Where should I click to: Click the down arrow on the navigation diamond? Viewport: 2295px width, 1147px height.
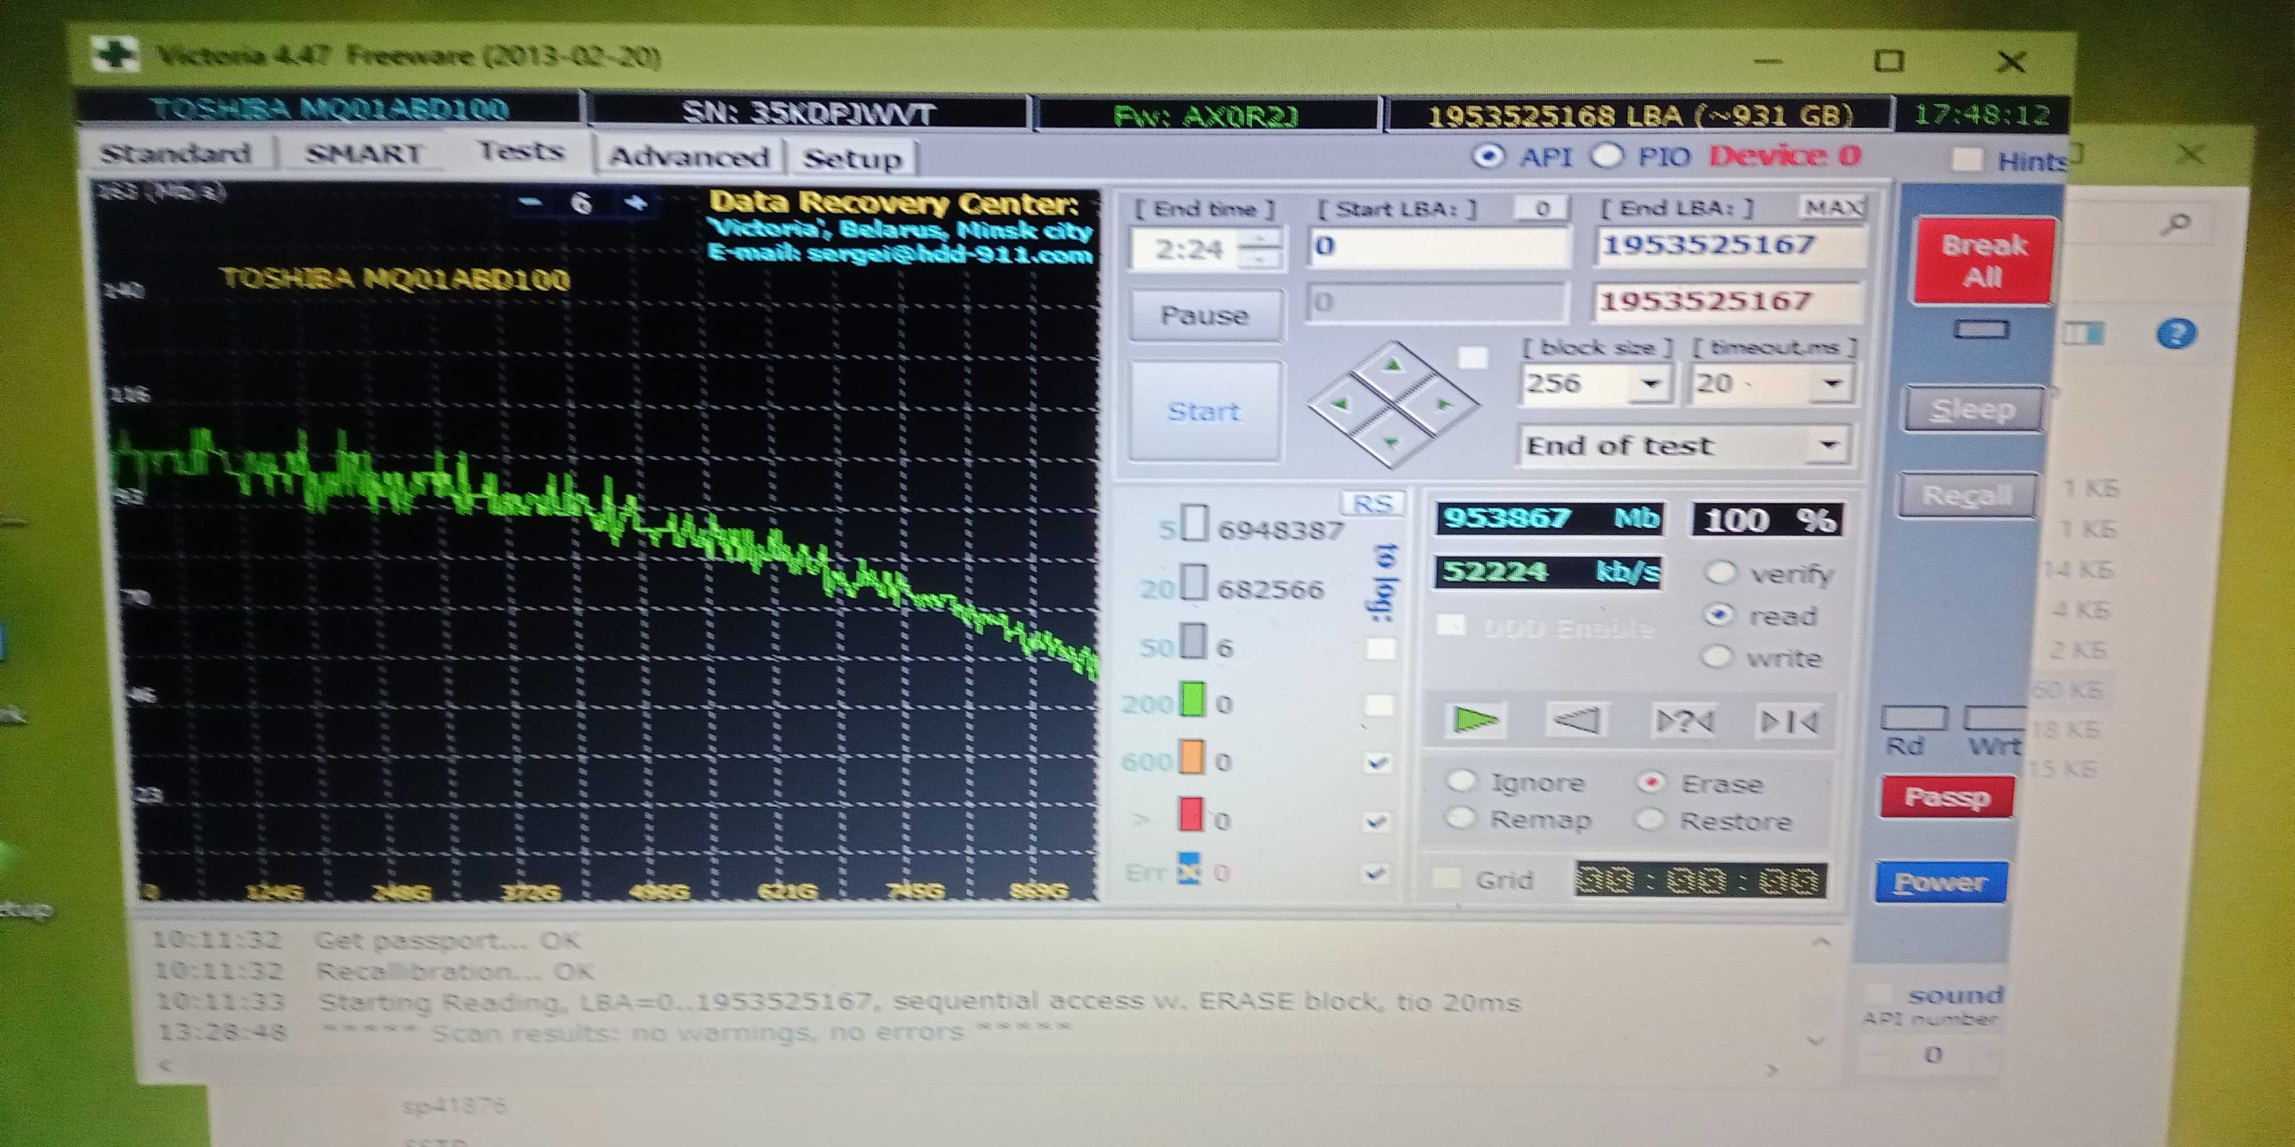[x=1392, y=443]
